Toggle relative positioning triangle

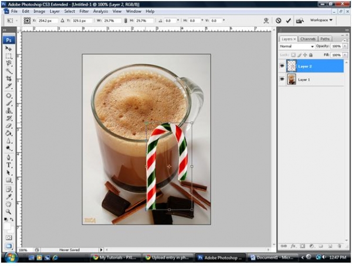(62, 20)
